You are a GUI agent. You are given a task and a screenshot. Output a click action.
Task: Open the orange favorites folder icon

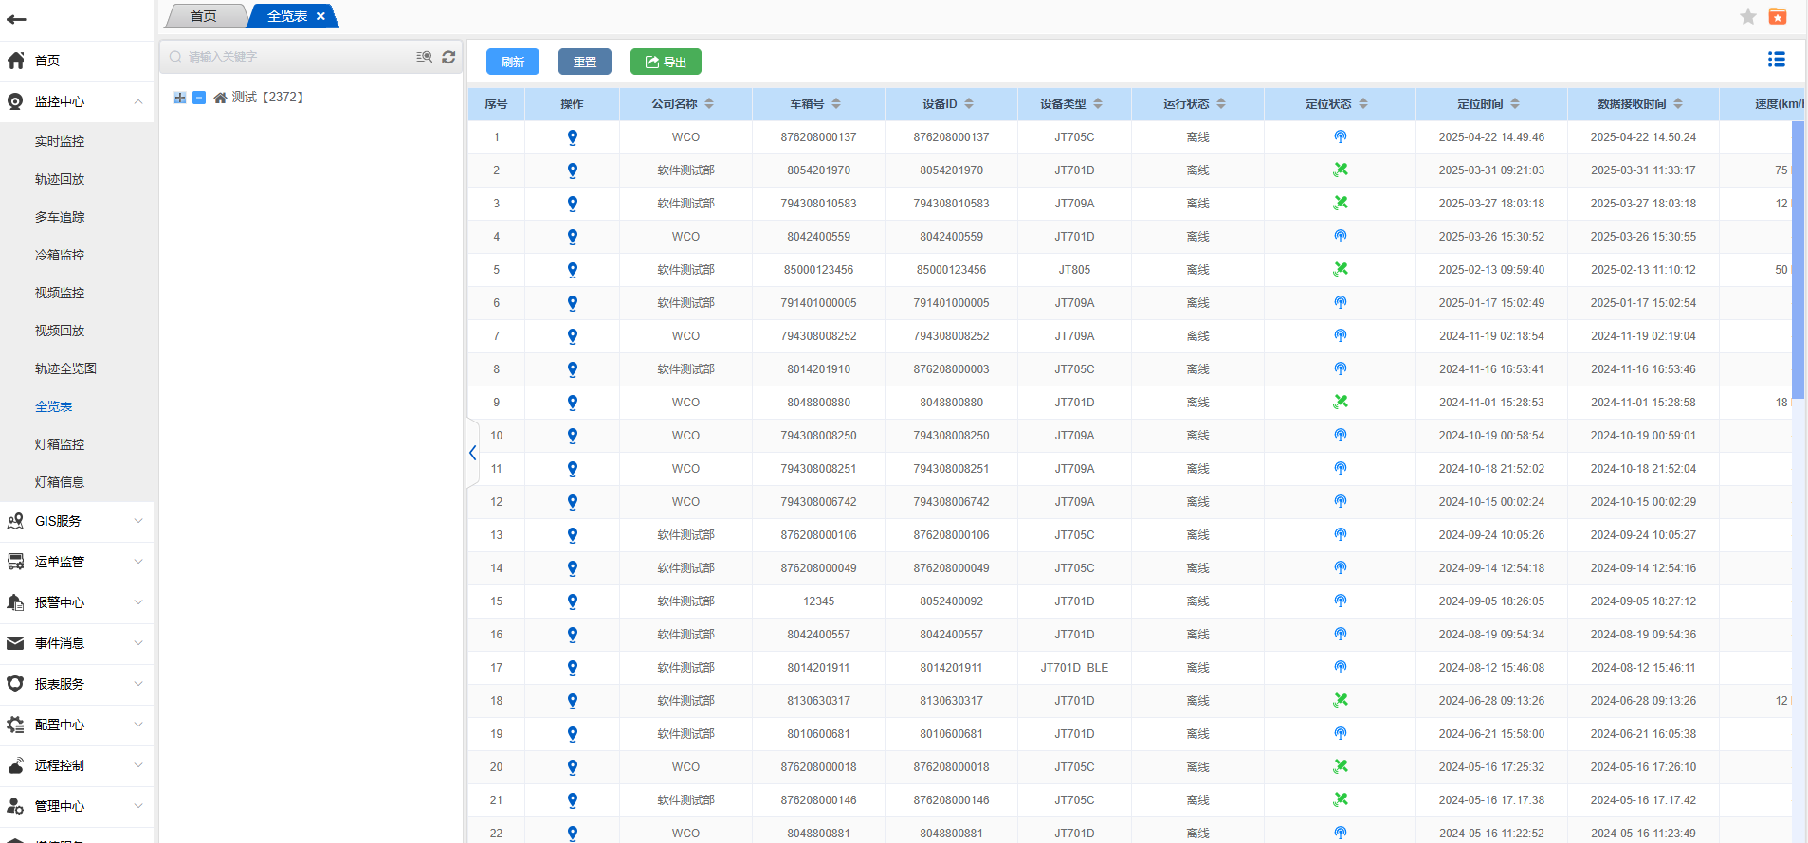point(1778,16)
